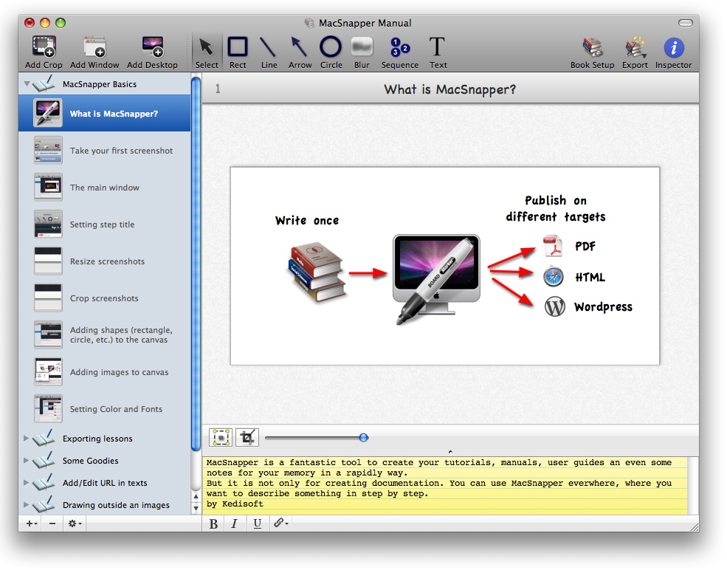Click the Exporting lessons chapter title

(x=97, y=439)
